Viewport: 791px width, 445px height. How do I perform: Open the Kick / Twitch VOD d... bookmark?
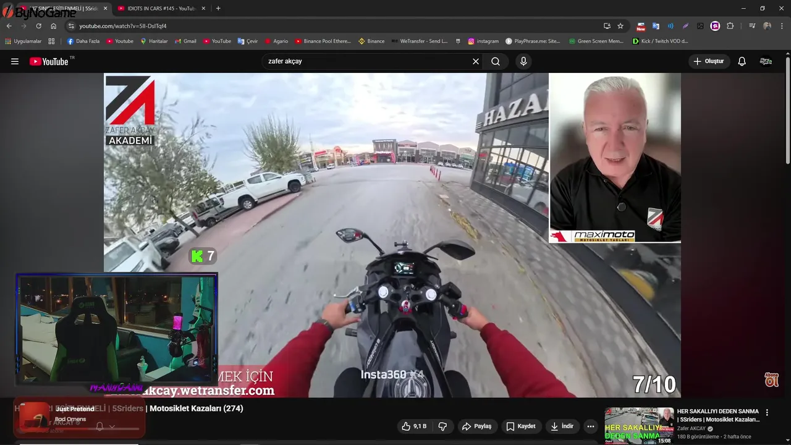(660, 41)
